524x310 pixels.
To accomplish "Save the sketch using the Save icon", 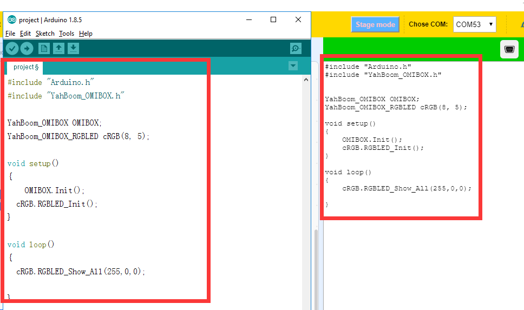I will coord(73,49).
